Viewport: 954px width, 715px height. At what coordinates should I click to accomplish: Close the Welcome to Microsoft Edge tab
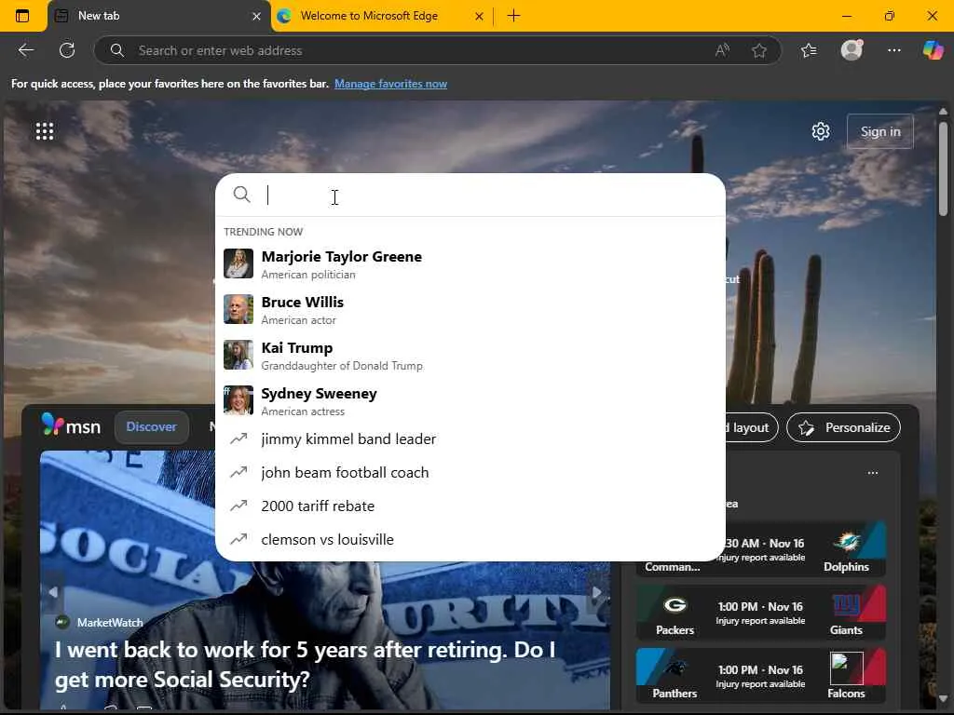(479, 17)
